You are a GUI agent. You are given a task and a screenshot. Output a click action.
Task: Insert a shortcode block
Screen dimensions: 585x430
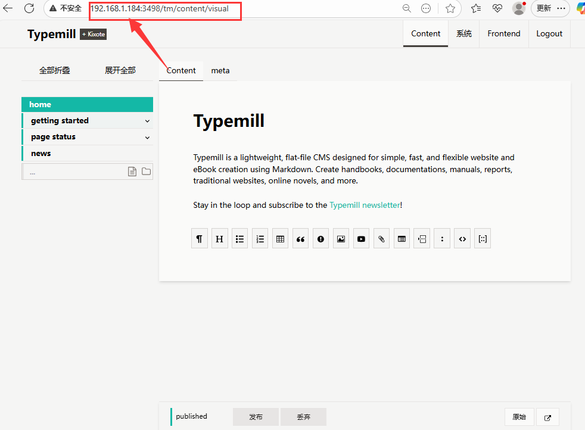pyautogui.click(x=483, y=239)
